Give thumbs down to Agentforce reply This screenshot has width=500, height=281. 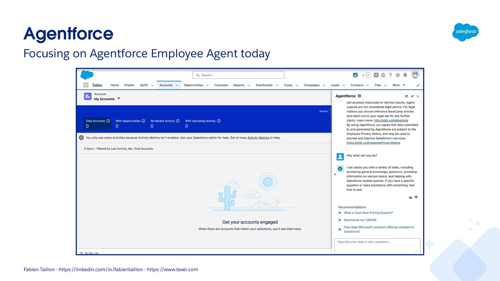click(416, 197)
